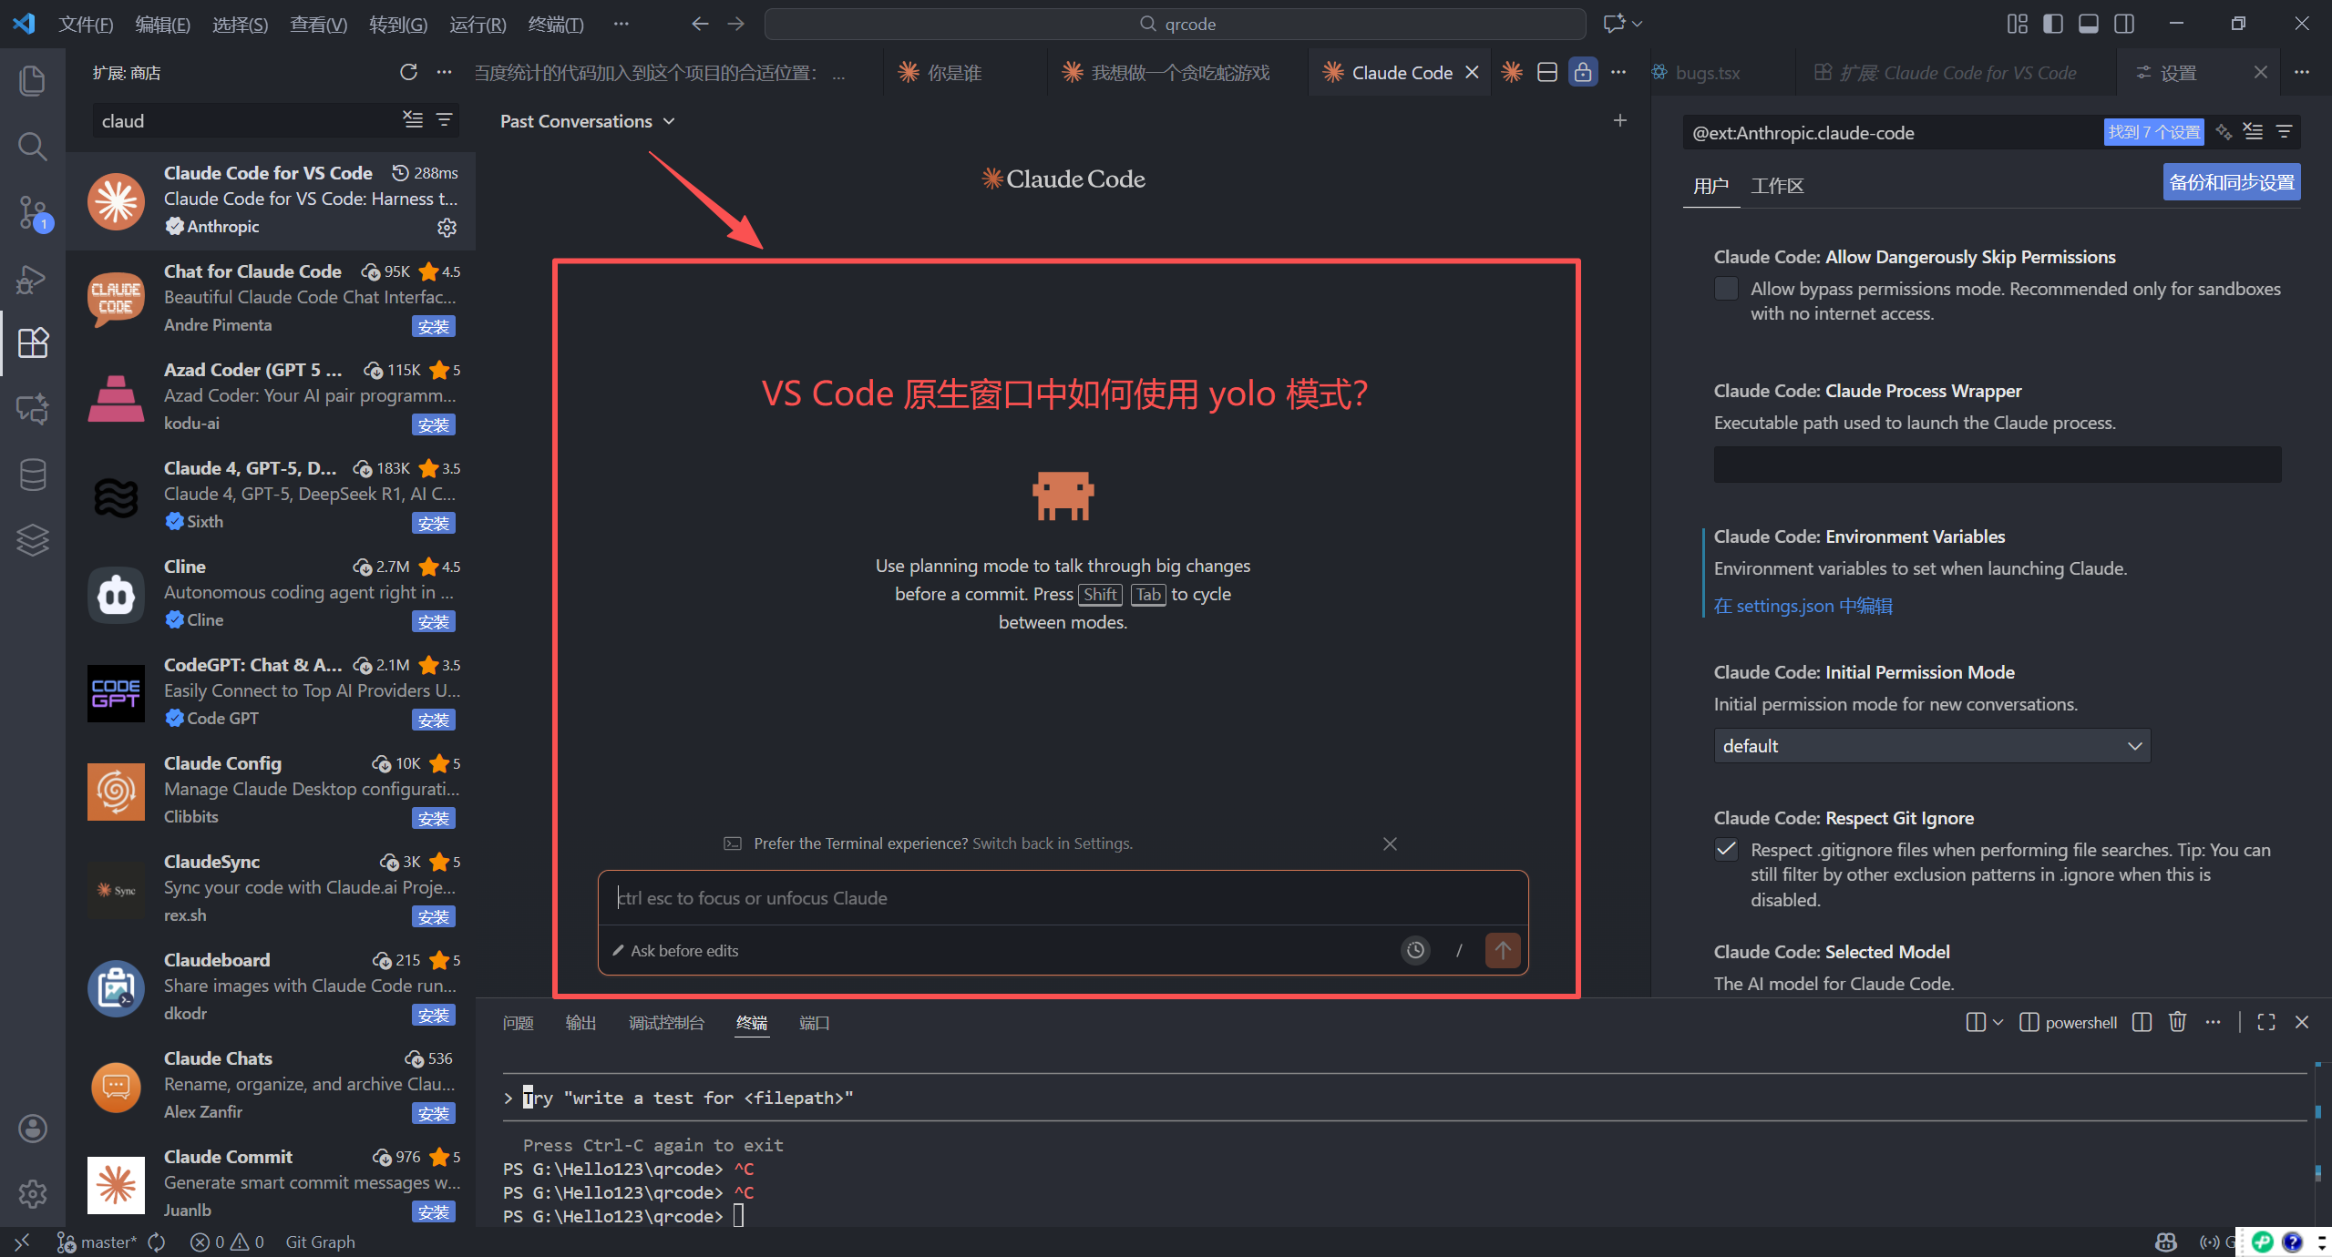Send the Claude prompt with the arrow button
Screen dimensions: 2332x1257
[1501, 950]
